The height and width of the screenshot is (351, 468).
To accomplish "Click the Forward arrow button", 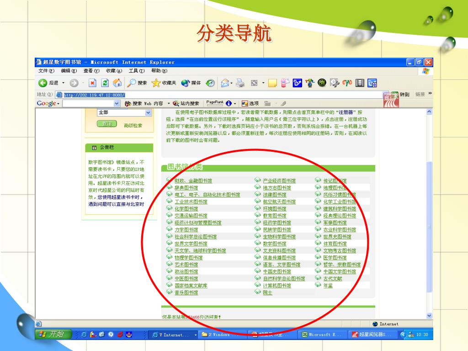I will click(74, 83).
